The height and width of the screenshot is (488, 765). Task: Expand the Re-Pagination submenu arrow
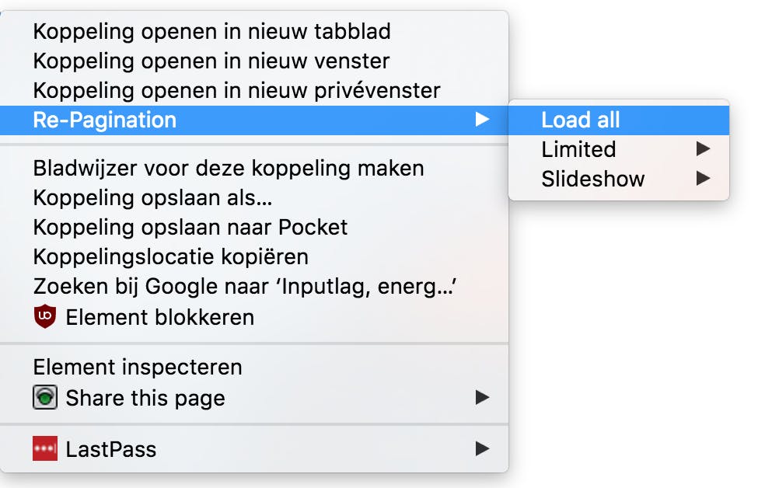[x=482, y=120]
